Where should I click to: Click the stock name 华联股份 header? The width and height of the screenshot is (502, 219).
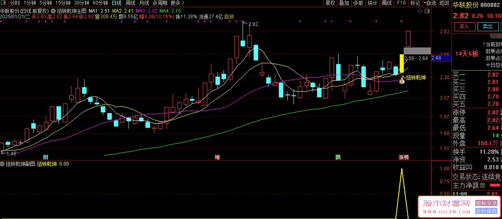(465, 5)
